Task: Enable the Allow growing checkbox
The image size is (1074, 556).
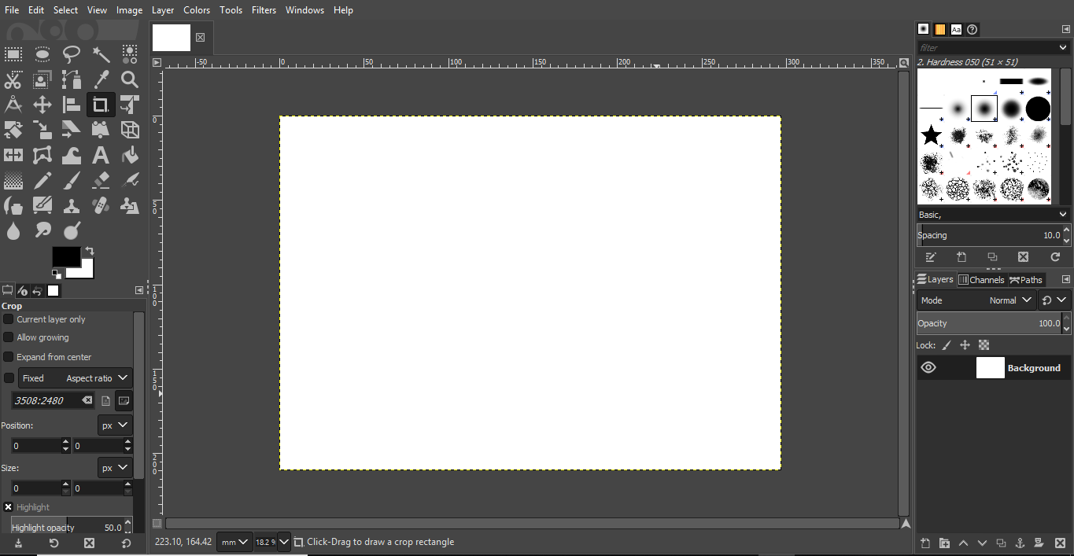Action: coord(9,337)
